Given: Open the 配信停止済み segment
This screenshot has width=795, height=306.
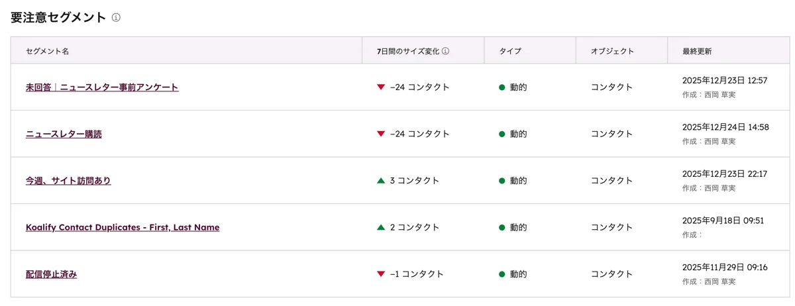Looking at the screenshot, I should (51, 274).
